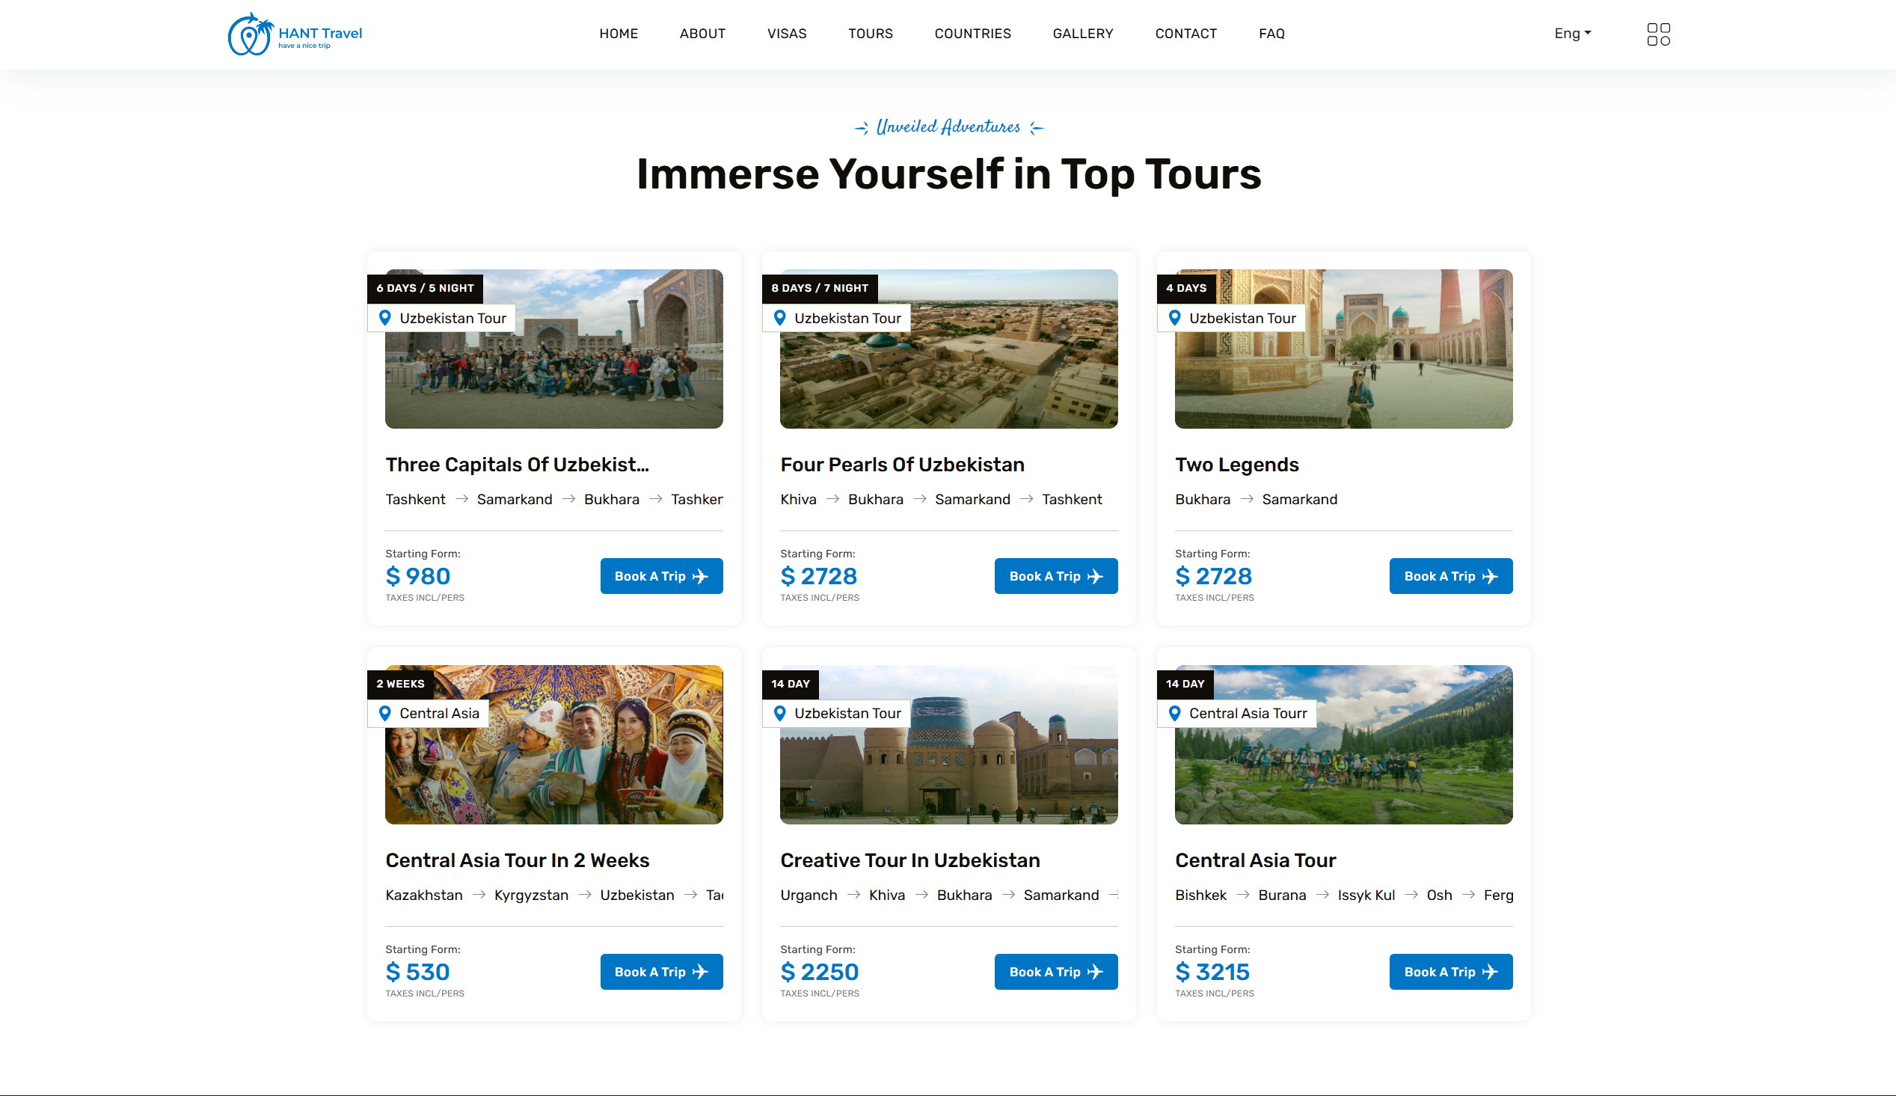Click location pin on Central Asia tag
Image resolution: width=1896 pixels, height=1096 pixels.
[x=384, y=713]
